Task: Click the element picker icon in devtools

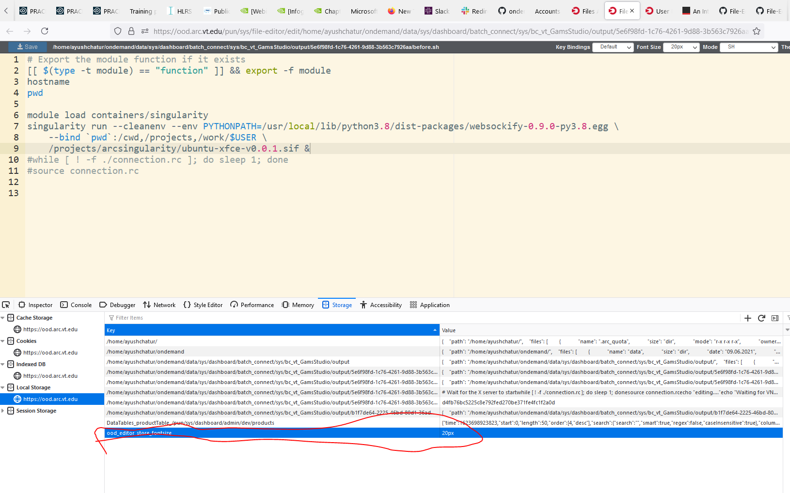Action: pyautogui.click(x=6, y=305)
